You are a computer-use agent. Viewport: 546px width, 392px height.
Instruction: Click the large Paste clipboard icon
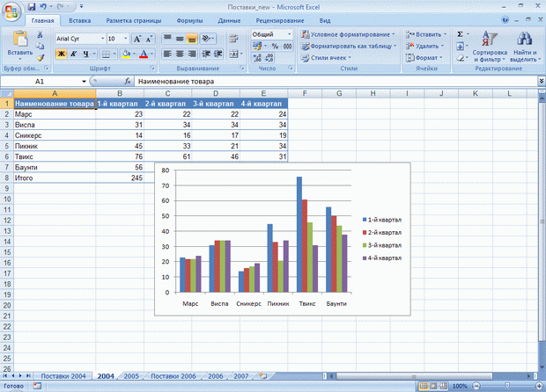(x=20, y=39)
